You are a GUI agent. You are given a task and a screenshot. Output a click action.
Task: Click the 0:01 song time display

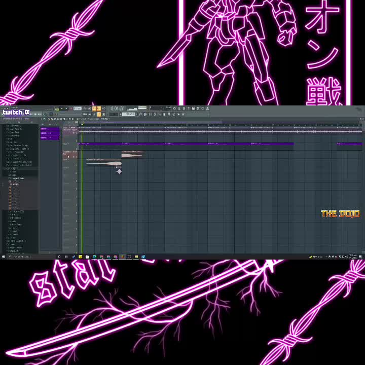point(117,108)
